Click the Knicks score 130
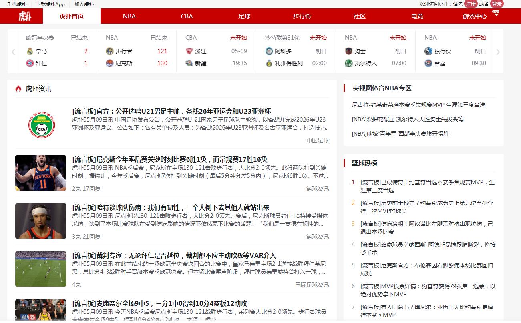The image size is (521, 323). [x=162, y=63]
